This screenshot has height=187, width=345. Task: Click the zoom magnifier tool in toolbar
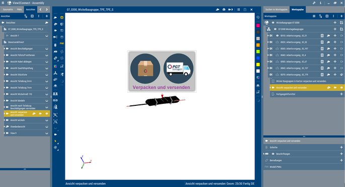(x=55, y=115)
